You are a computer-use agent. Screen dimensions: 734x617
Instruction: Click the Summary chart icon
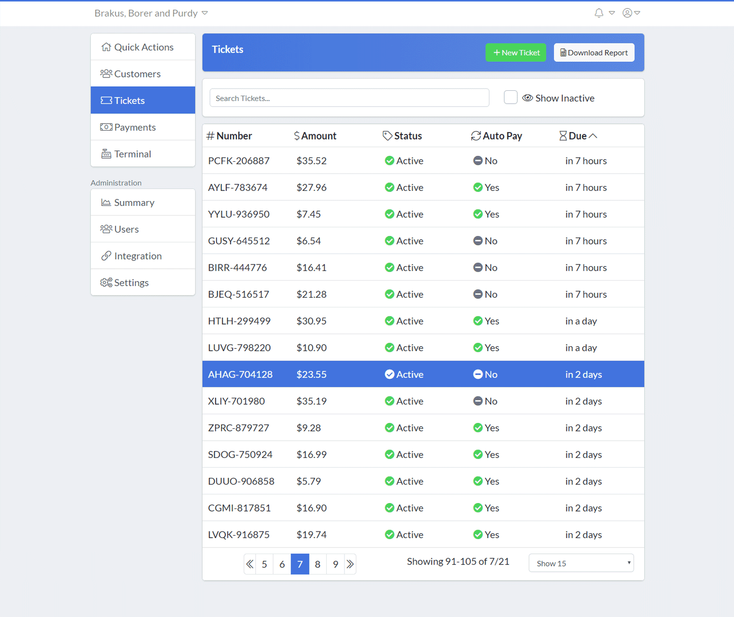[x=106, y=203]
